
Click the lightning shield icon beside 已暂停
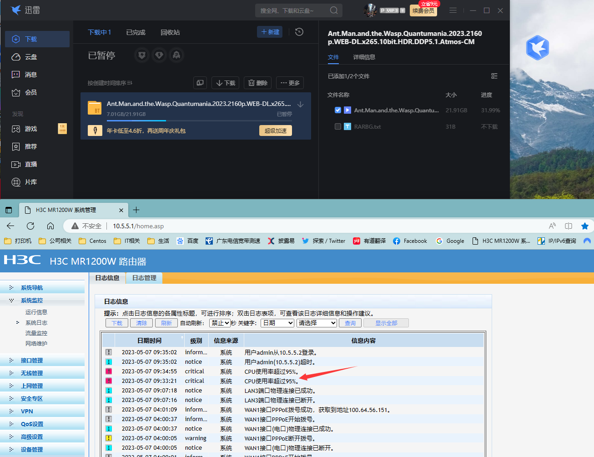coord(142,55)
